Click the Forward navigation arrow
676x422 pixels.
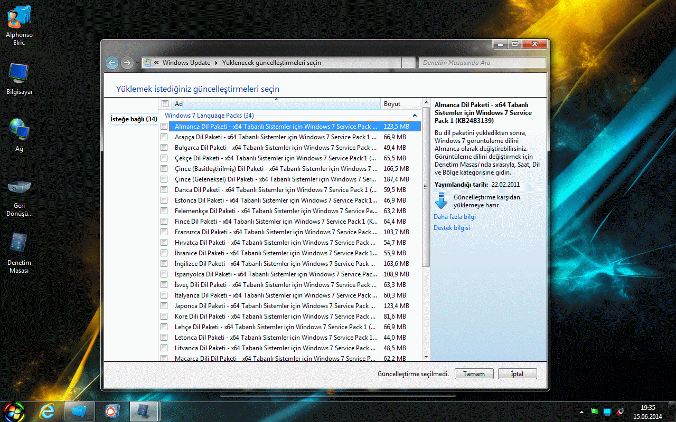pyautogui.click(x=127, y=63)
